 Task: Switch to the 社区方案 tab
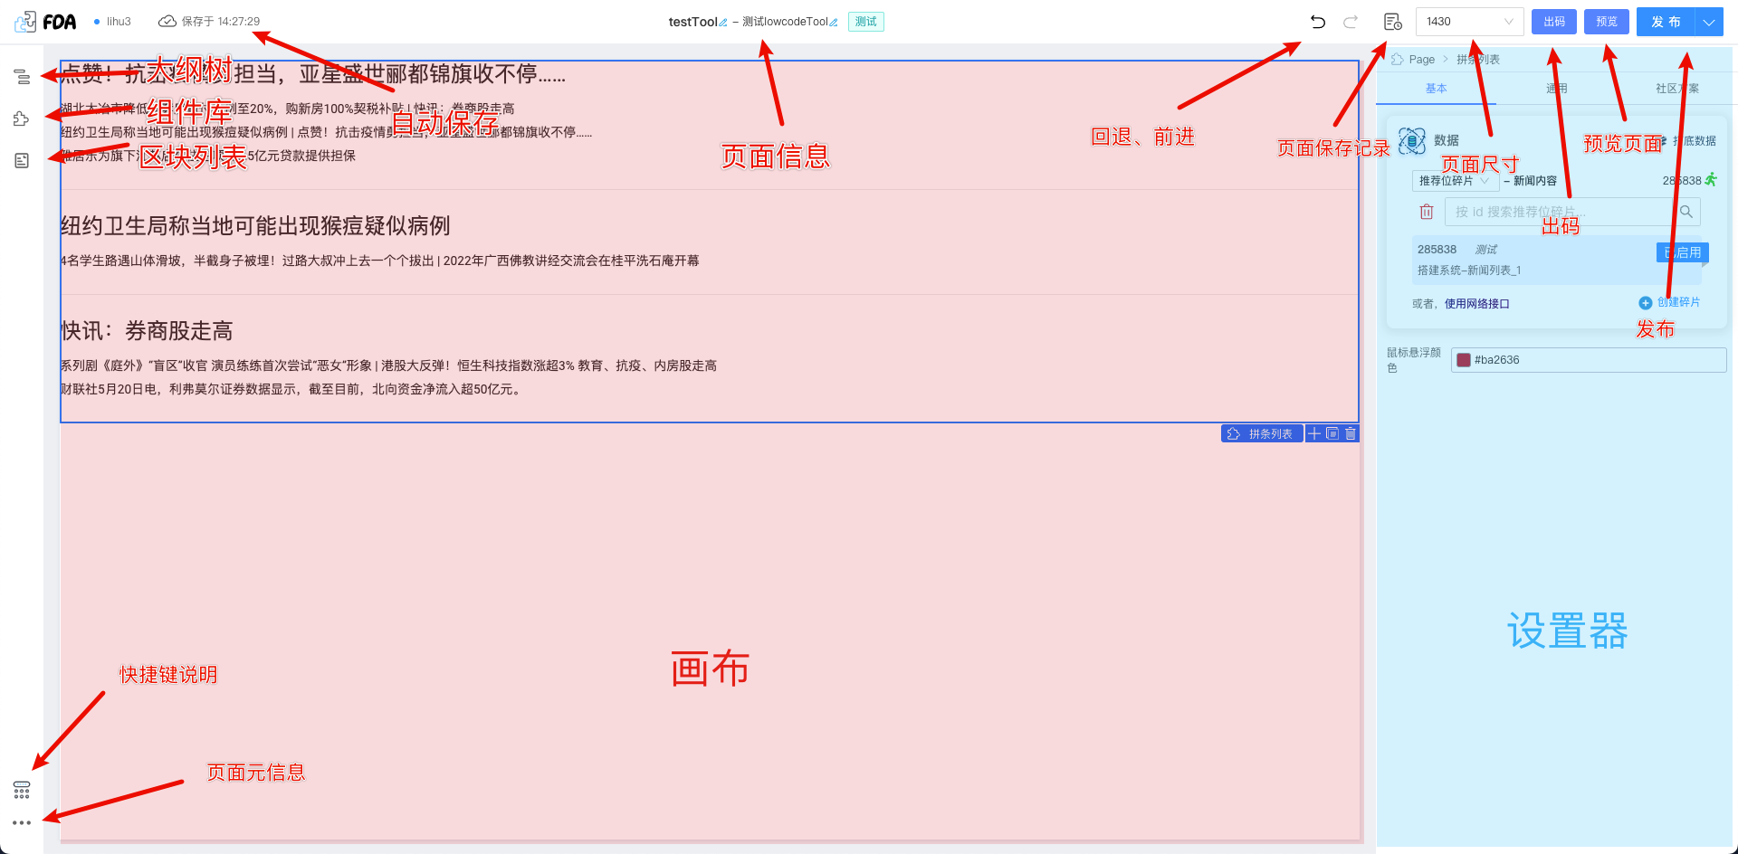point(1677,89)
